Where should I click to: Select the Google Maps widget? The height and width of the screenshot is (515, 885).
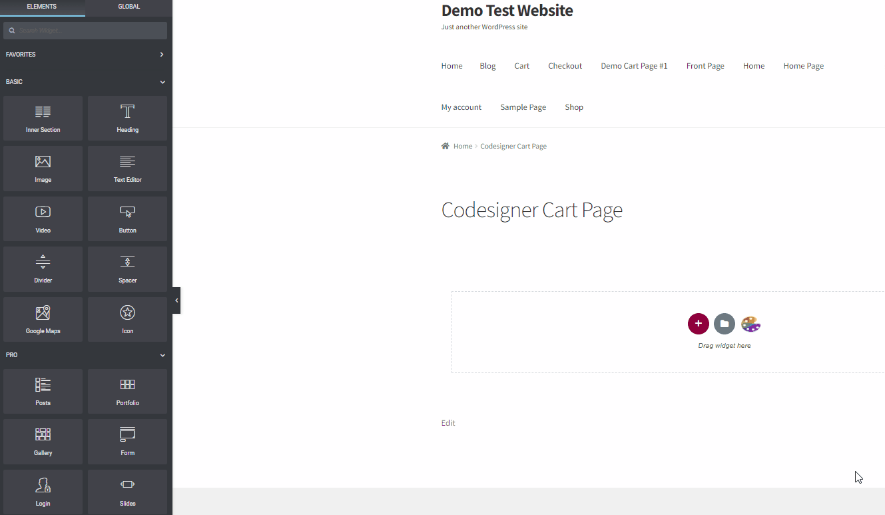[43, 319]
